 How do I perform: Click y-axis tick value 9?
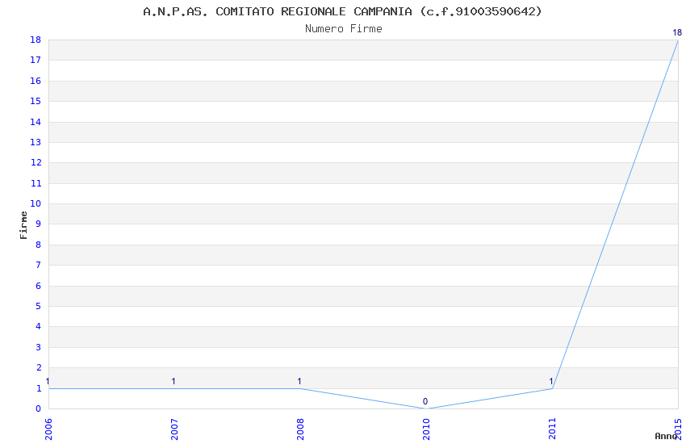click(x=39, y=224)
